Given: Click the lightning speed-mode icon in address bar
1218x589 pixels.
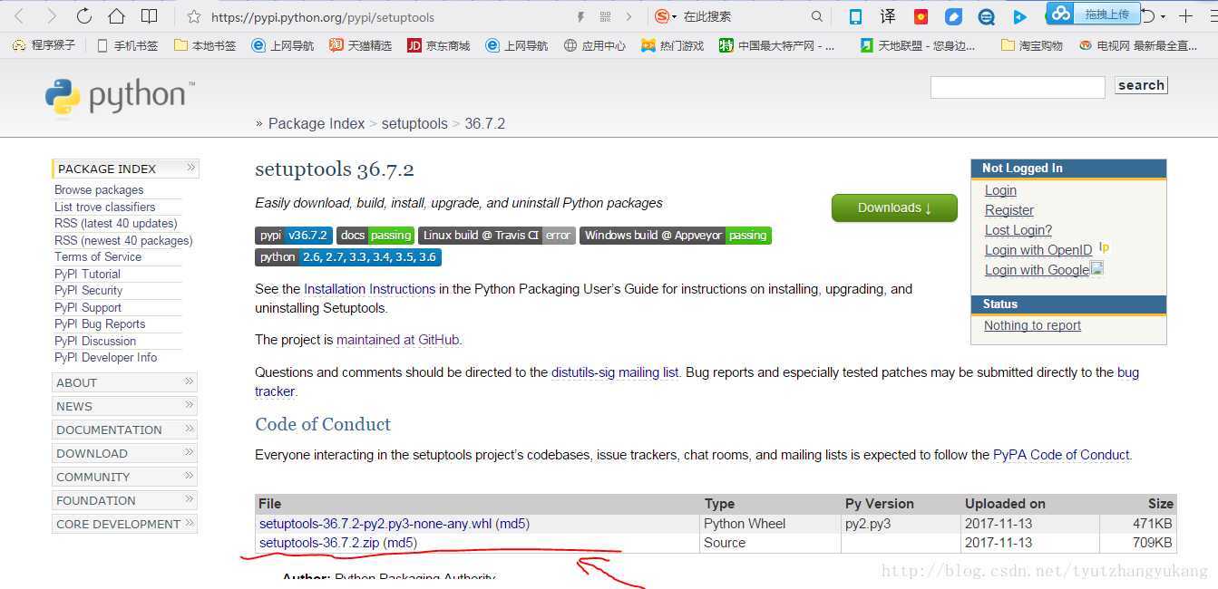Looking at the screenshot, I should point(581,16).
